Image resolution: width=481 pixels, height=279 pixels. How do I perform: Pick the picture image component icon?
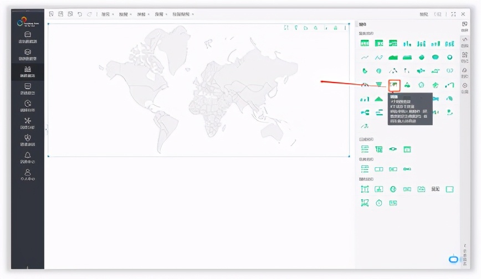(421, 189)
